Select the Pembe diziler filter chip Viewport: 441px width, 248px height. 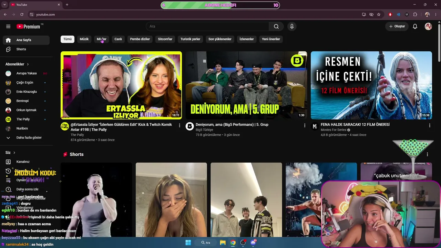pyautogui.click(x=140, y=39)
